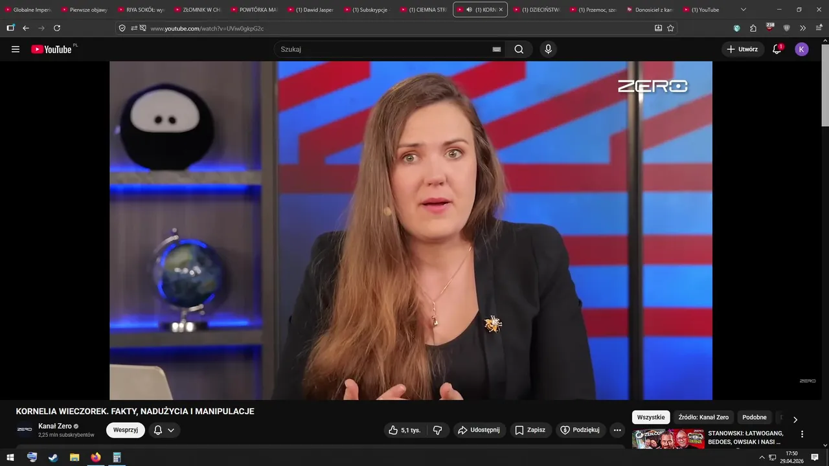Viewport: 829px width, 466px height.
Task: Switch to Subskrypcje tab
Action: pos(367,10)
